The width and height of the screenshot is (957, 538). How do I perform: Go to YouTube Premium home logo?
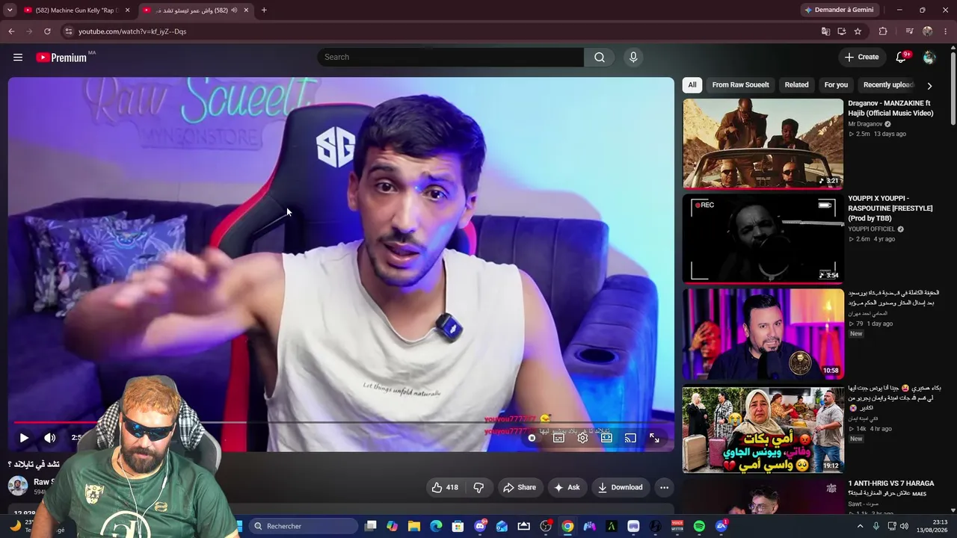point(61,58)
